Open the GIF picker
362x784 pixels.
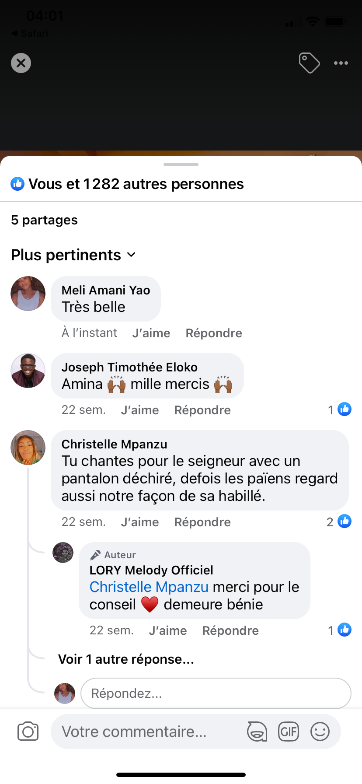289,731
